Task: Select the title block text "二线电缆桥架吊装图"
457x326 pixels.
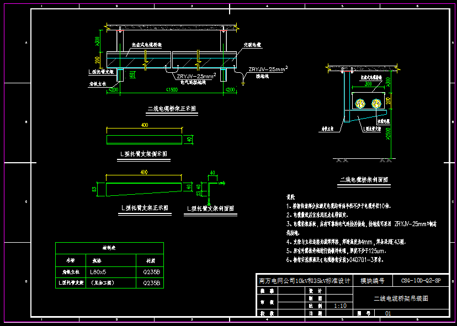Action: coord(401,298)
